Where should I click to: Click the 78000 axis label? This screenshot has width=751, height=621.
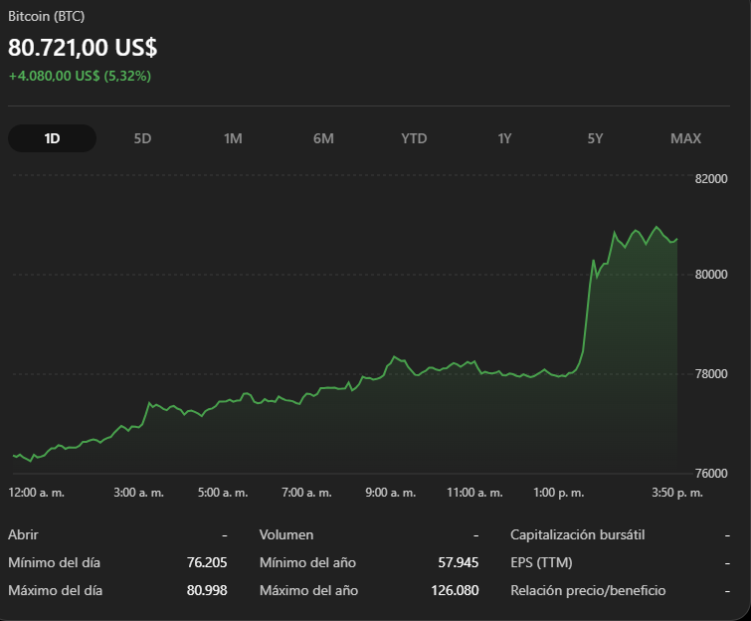711,374
